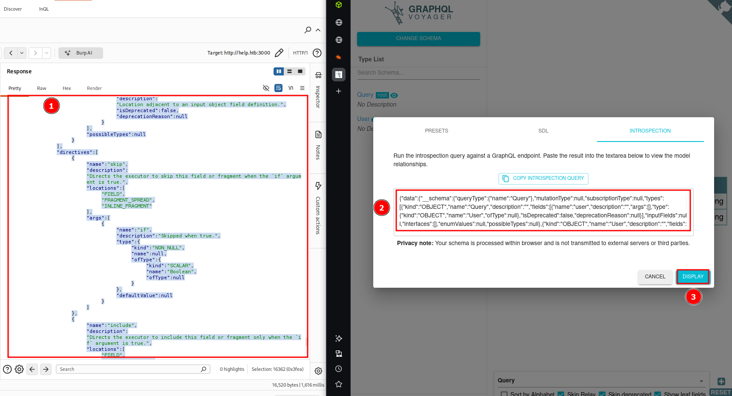Open the Query type link

tap(365, 95)
